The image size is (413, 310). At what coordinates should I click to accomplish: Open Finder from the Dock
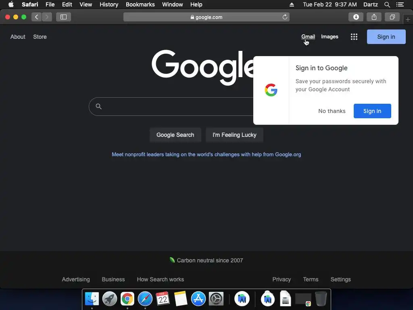tap(92, 299)
